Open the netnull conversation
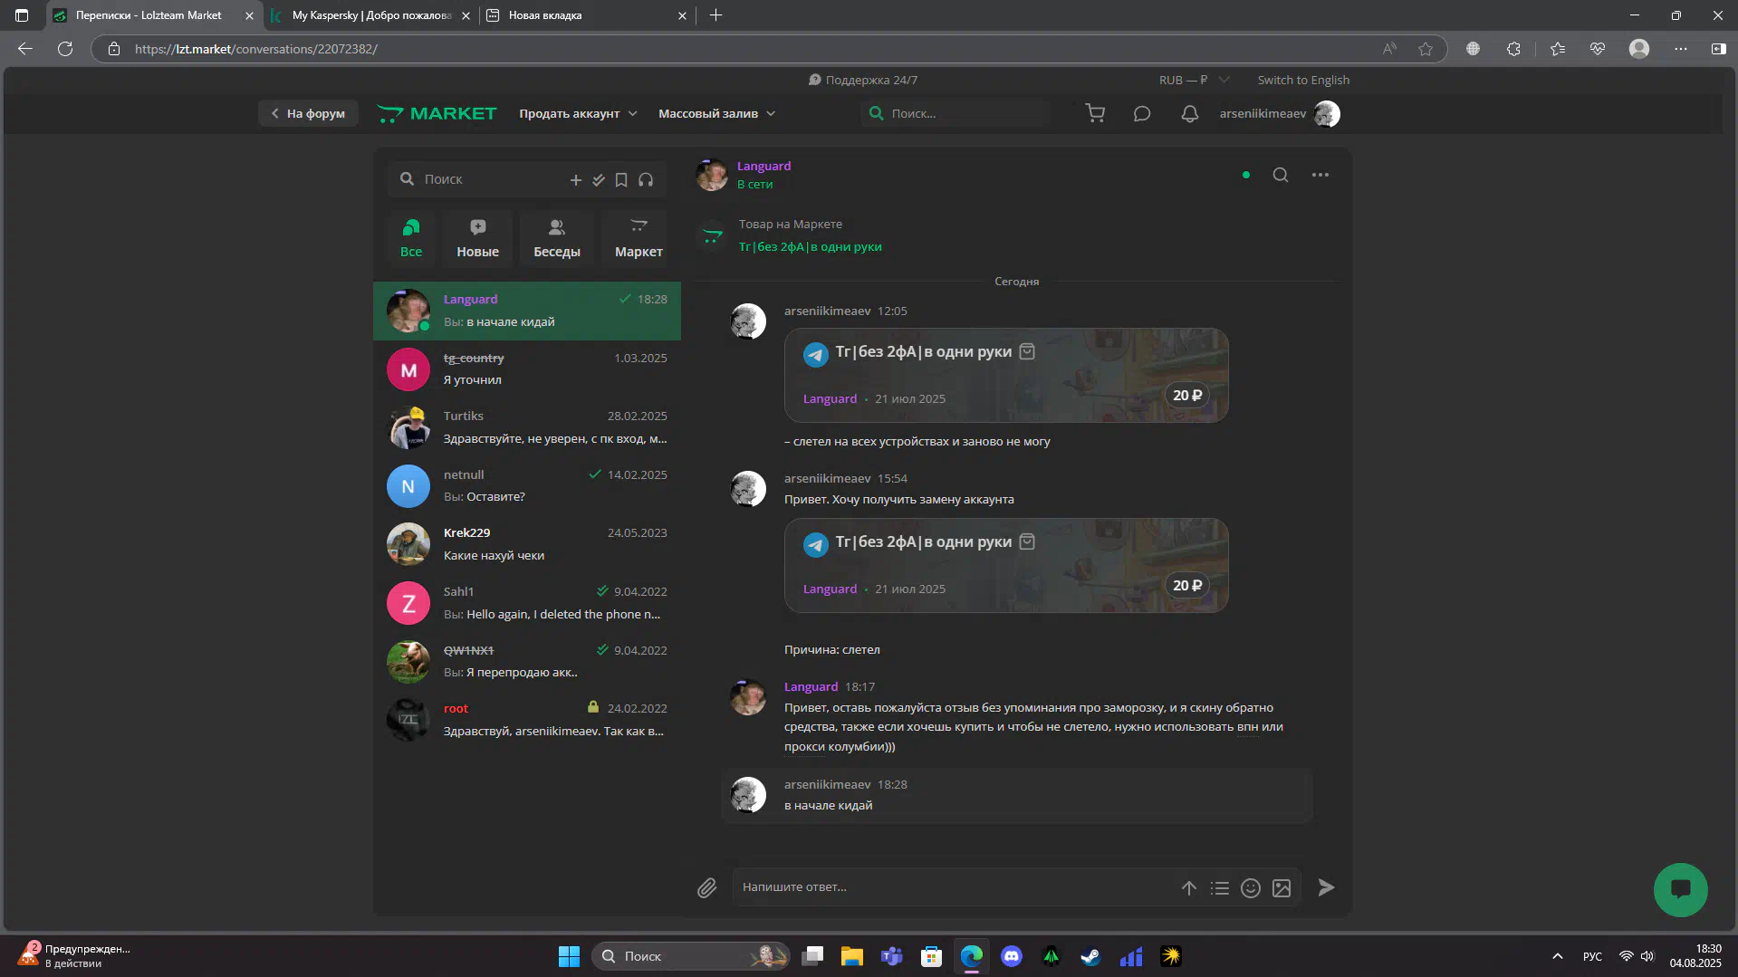Screen dimensions: 1738x977 pyautogui.click(x=527, y=486)
